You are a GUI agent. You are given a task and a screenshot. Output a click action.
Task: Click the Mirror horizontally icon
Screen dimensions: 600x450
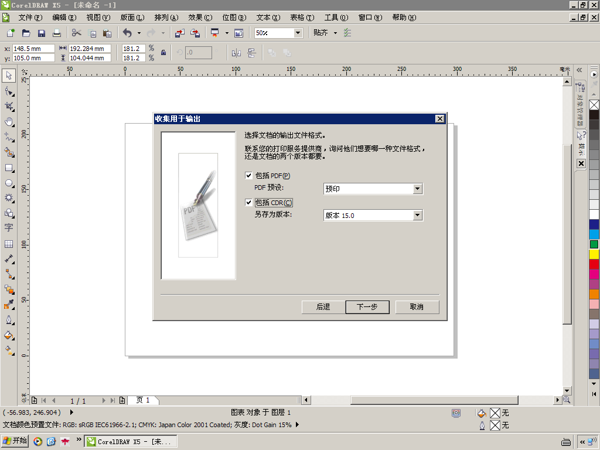pos(236,53)
